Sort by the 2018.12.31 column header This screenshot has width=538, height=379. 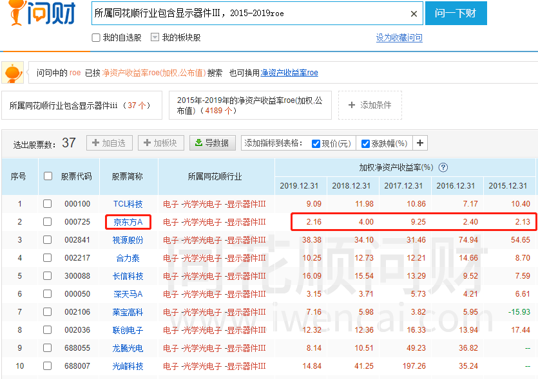coord(351,186)
